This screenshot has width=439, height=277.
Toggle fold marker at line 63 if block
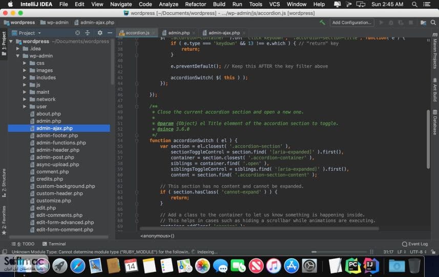pos(137,192)
